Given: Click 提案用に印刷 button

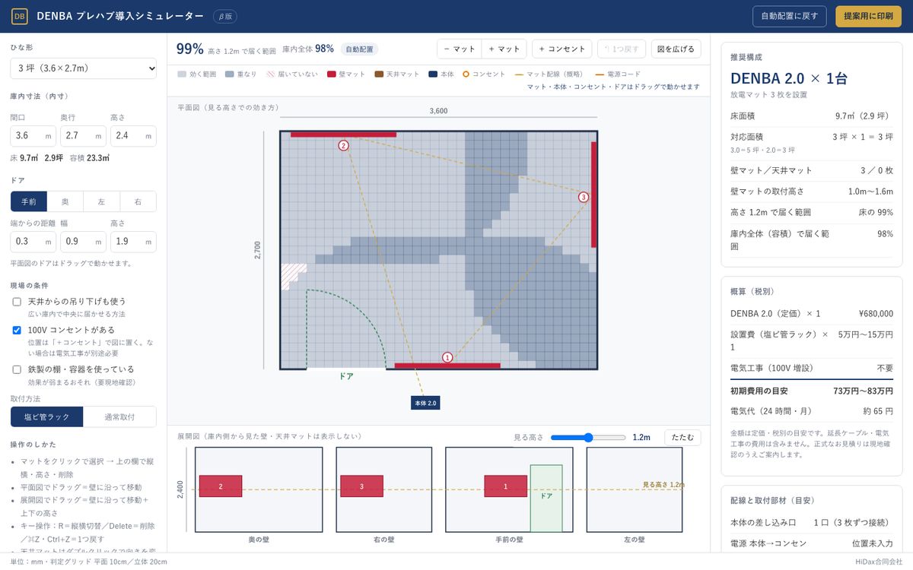Looking at the screenshot, I should click(x=868, y=16).
